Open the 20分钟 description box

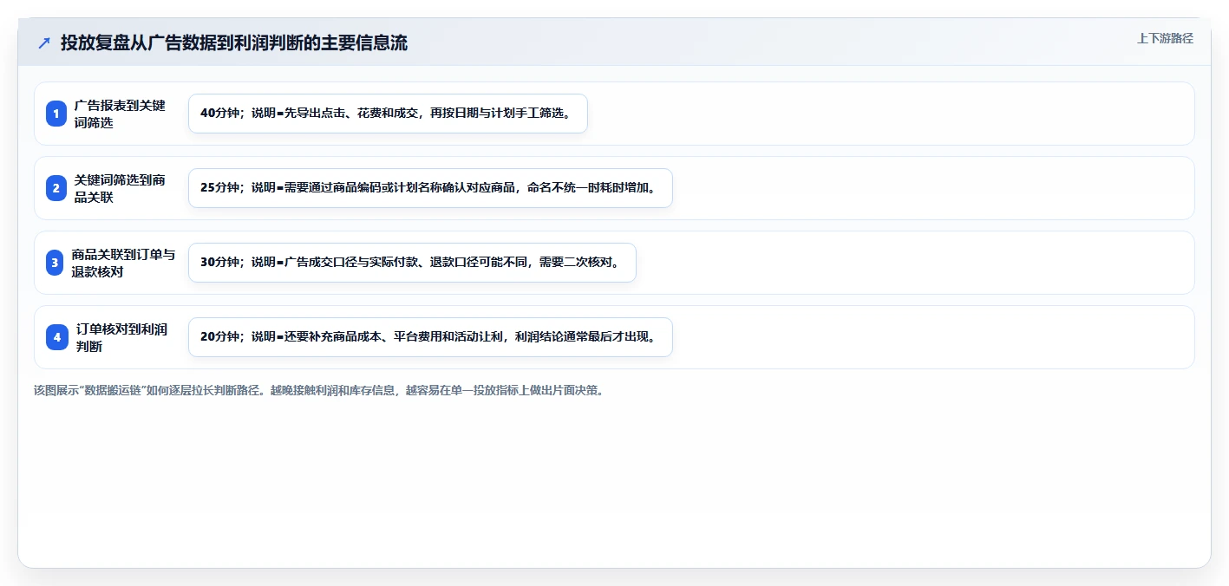pyautogui.click(x=430, y=337)
